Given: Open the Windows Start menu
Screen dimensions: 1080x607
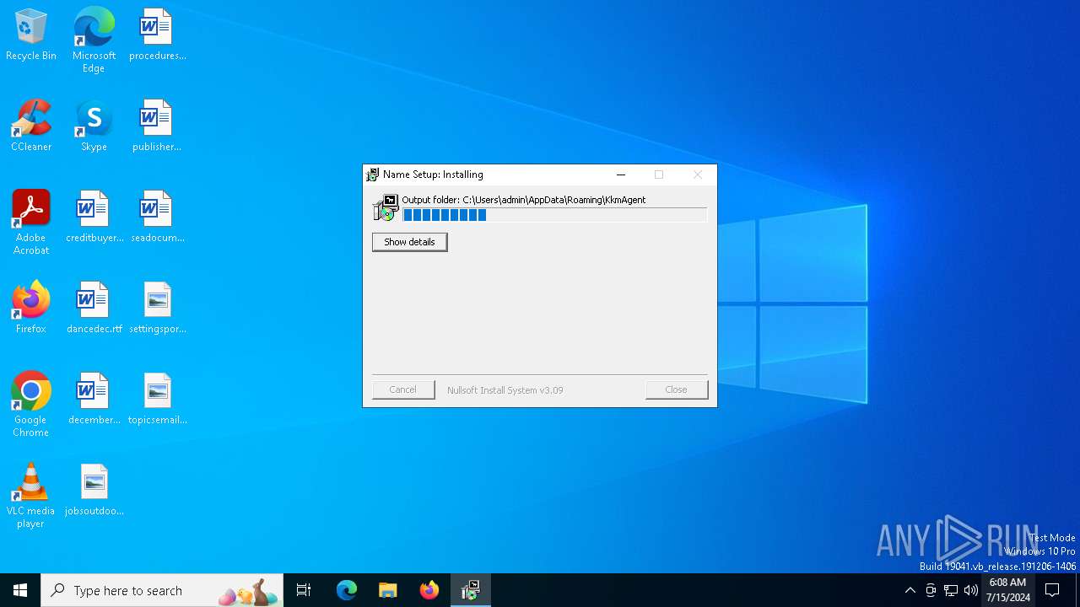Looking at the screenshot, I should [x=20, y=590].
